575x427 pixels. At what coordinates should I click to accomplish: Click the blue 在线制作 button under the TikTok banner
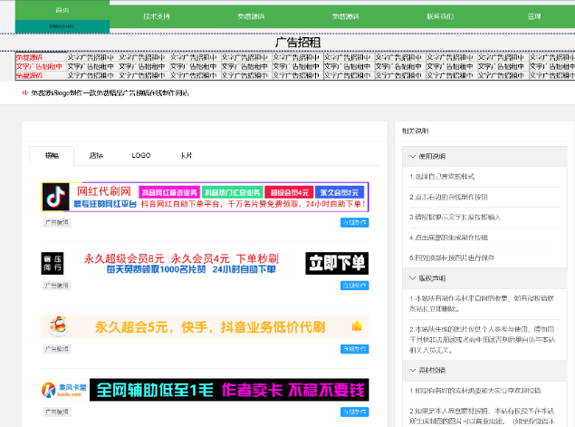coord(354,222)
